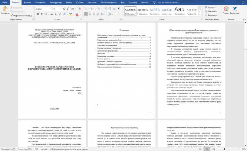Expand the styles gallery more arrow

click(200, 14)
